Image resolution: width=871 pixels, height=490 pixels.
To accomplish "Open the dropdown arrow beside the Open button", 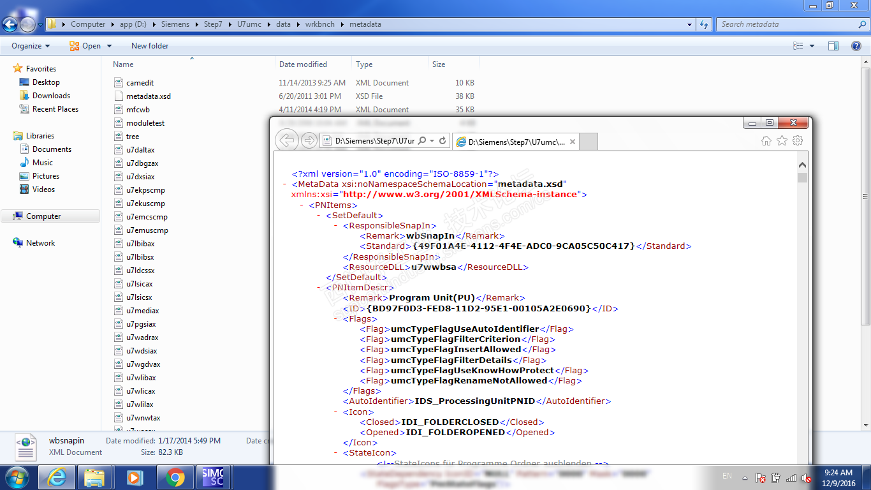I will click(109, 46).
